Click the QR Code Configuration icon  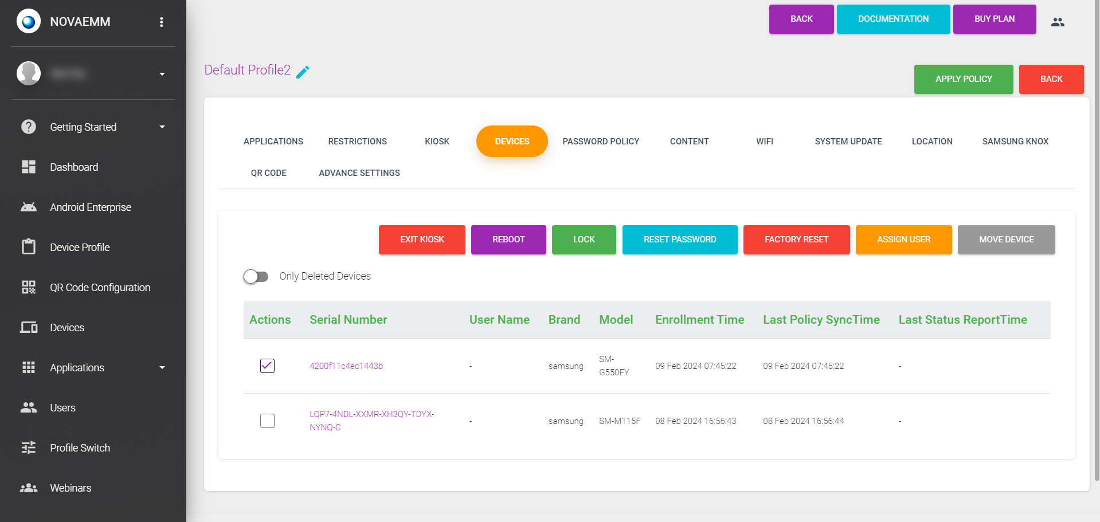[x=29, y=287]
